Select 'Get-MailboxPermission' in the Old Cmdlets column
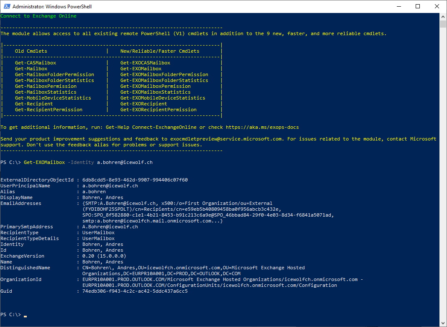The image size is (447, 327). [46, 86]
